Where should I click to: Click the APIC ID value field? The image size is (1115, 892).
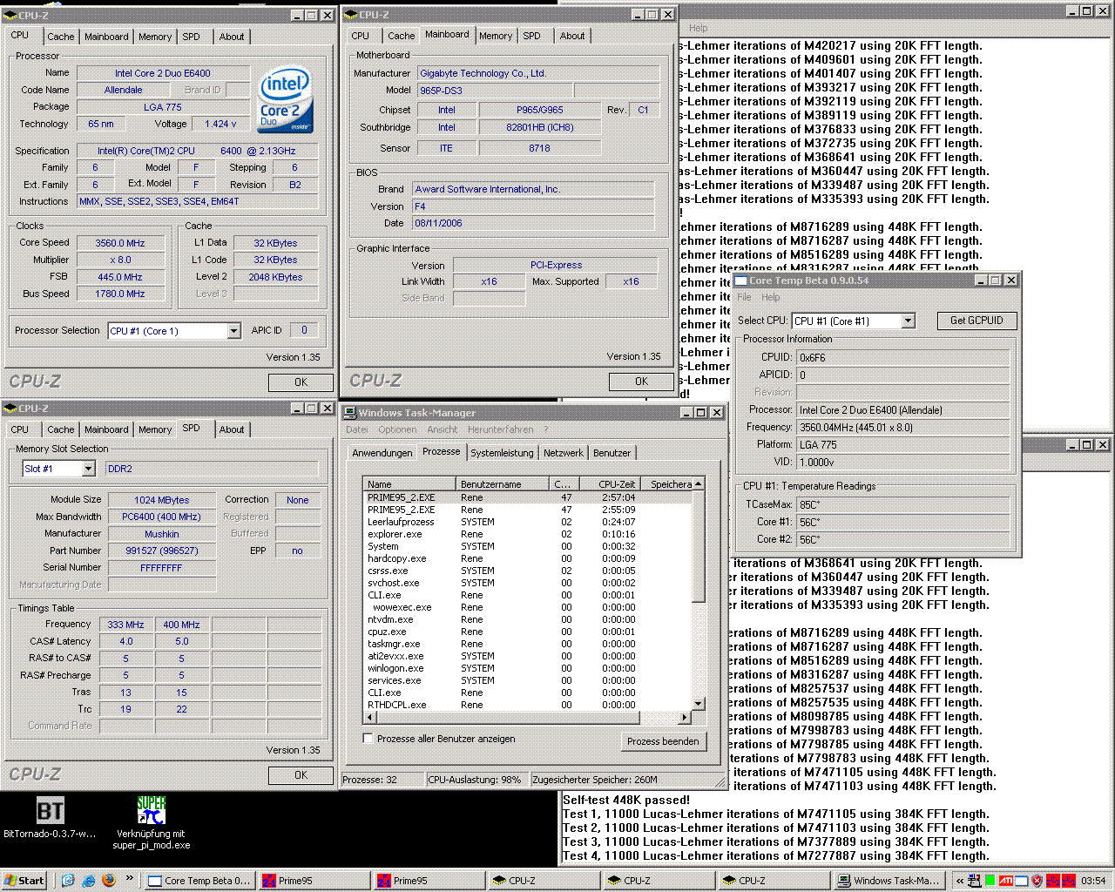tap(304, 330)
